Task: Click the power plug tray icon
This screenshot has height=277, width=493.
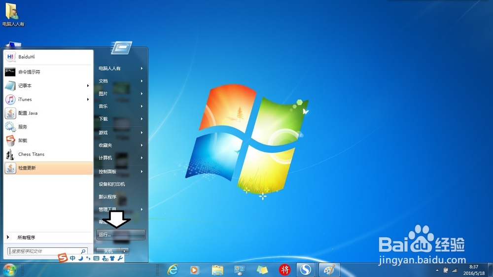Action: 446,270
